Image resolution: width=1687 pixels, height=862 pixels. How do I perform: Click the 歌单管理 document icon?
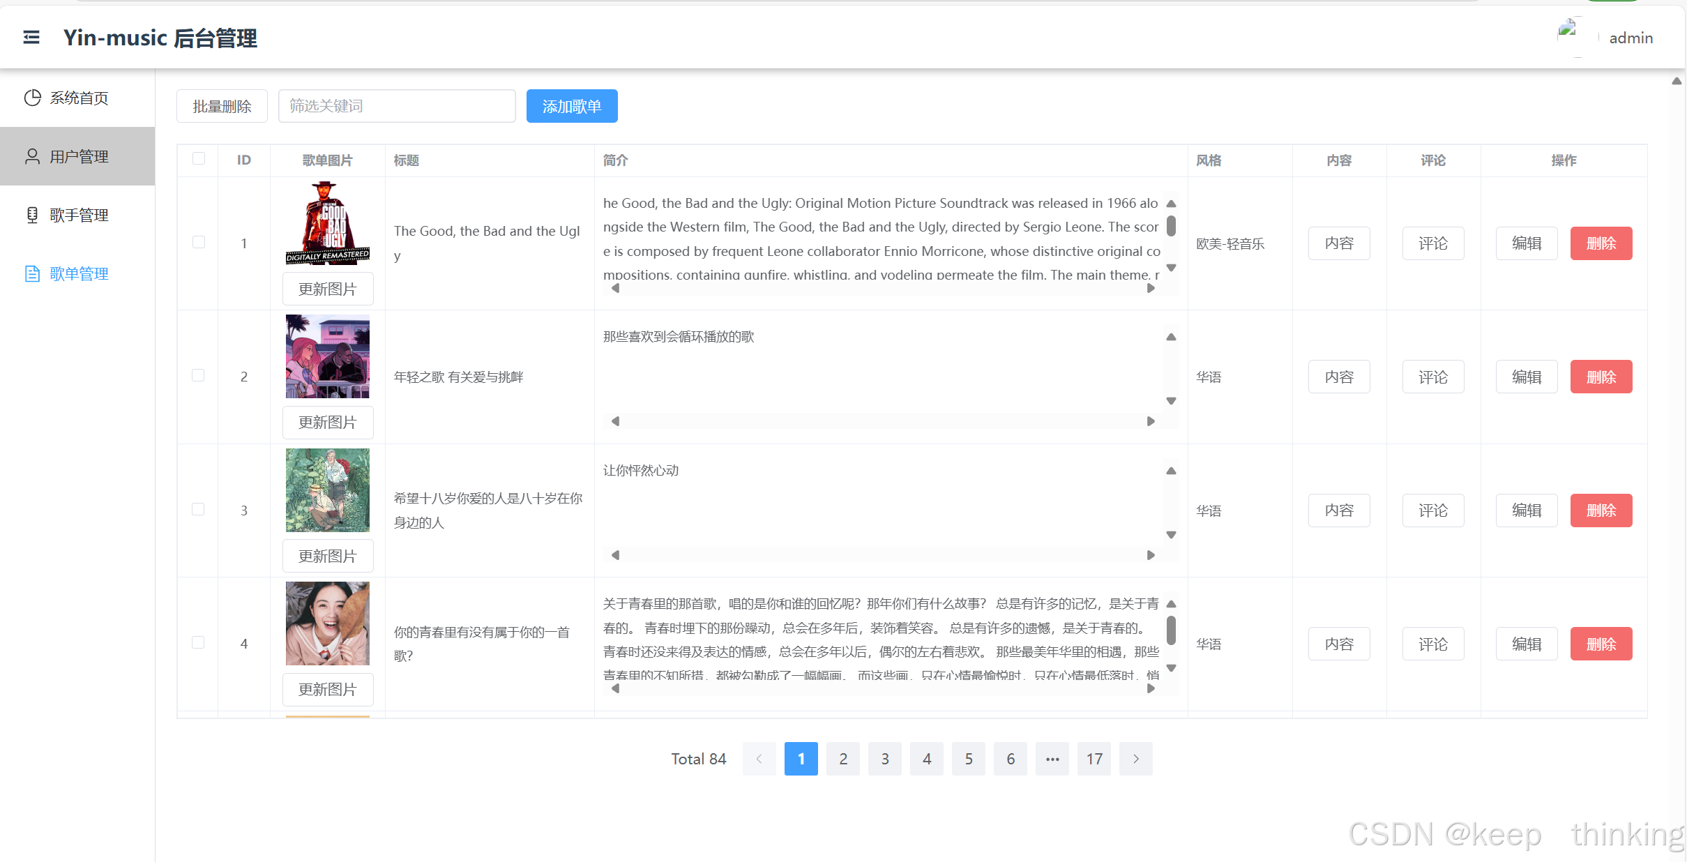pyautogui.click(x=32, y=273)
